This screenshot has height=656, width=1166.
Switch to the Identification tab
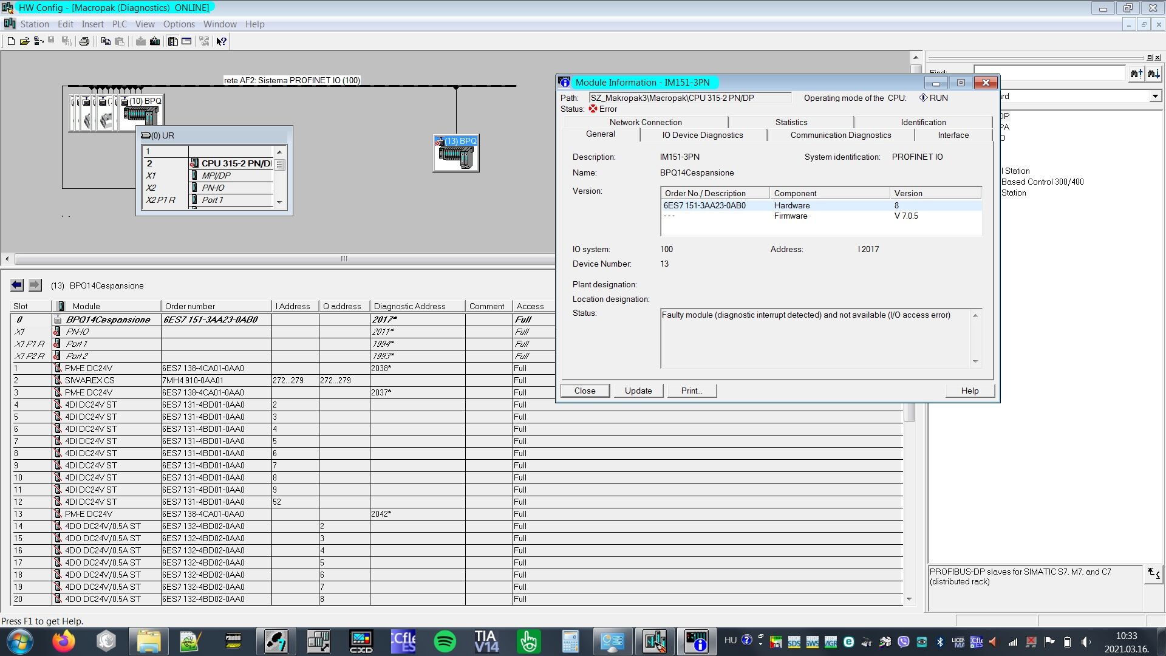(x=923, y=122)
